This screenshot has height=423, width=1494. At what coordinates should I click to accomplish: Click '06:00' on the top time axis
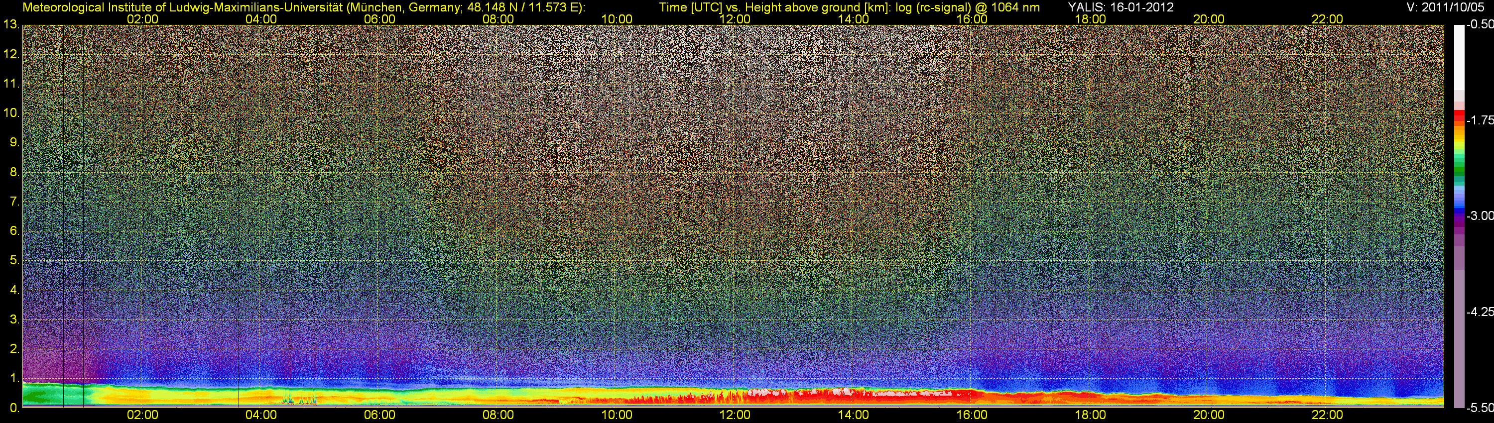(x=379, y=19)
